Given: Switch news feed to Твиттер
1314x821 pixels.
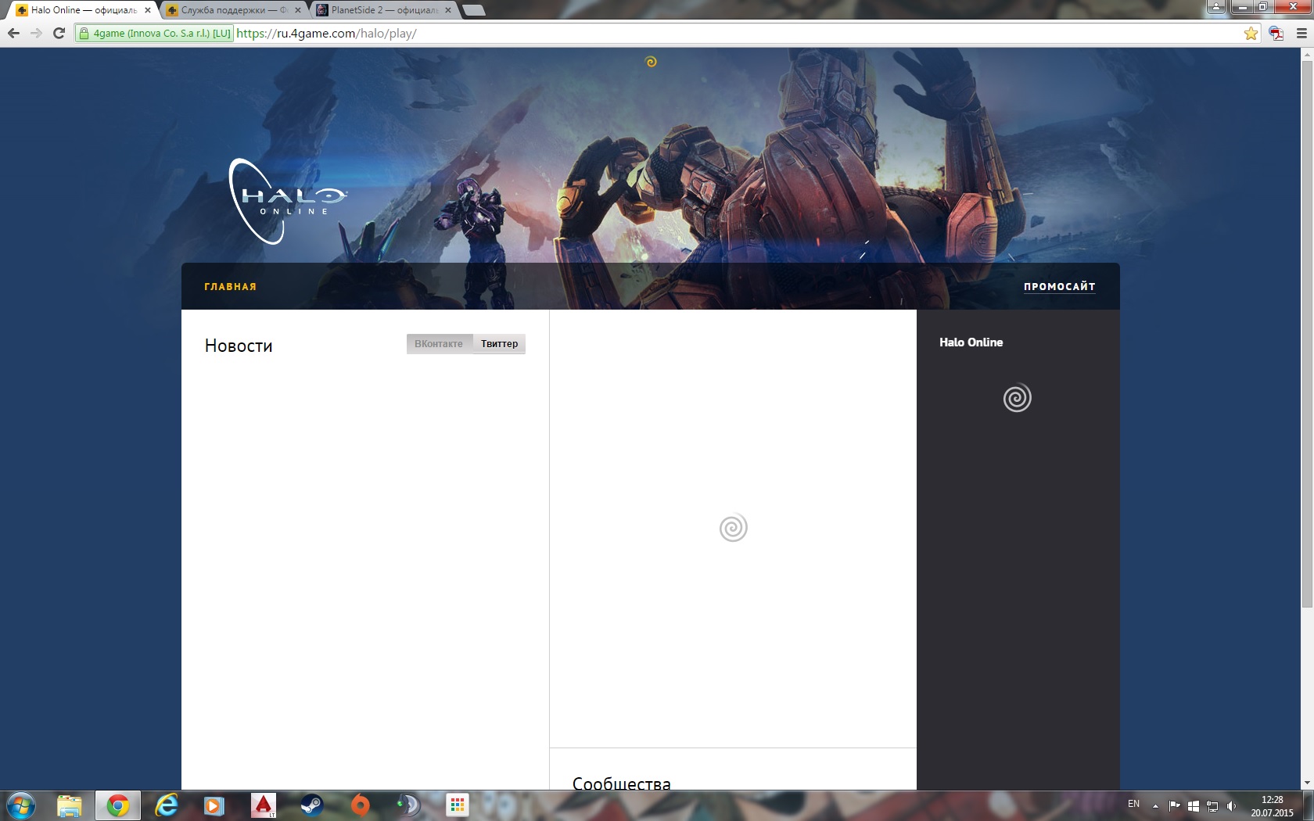Looking at the screenshot, I should tap(499, 344).
